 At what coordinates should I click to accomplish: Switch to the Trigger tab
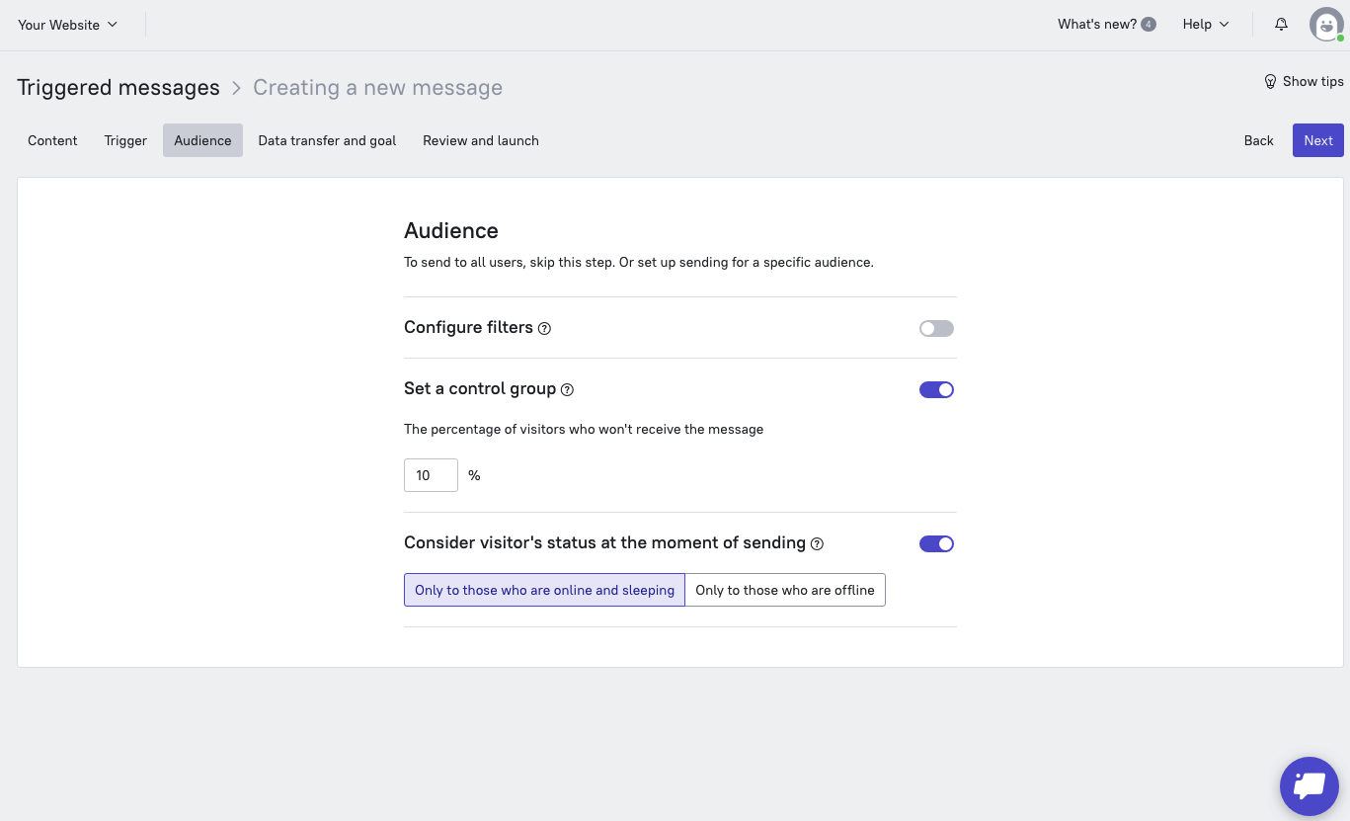pos(125,140)
